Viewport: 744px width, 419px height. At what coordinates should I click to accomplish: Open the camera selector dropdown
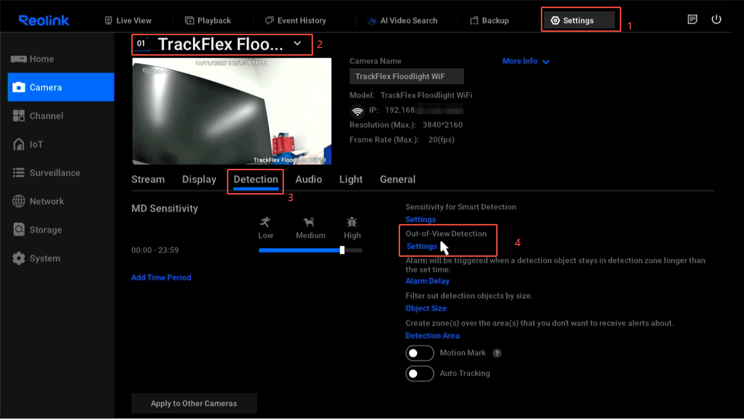[298, 44]
